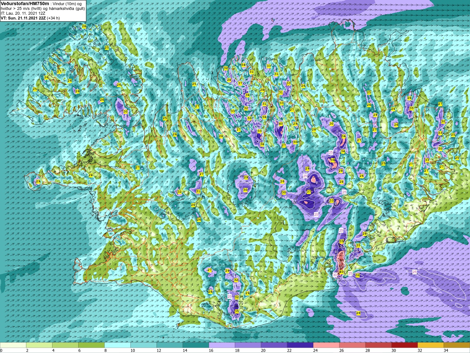Select the 'IT: Lau. 20. 11. 2021 12Z' line
This screenshot has width=470, height=353.
click(x=23, y=13)
